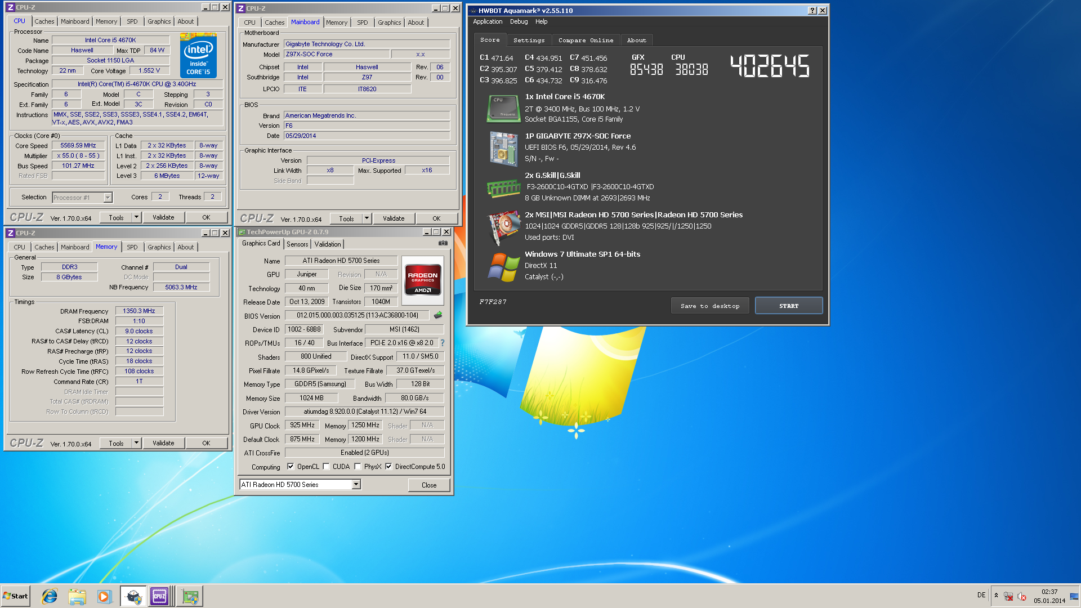The height and width of the screenshot is (608, 1081).
Task: Show hidden system tray icons
Action: coord(996,596)
